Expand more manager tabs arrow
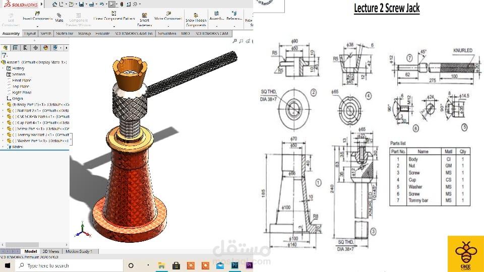This screenshot has width=484, height=272. tap(67, 48)
